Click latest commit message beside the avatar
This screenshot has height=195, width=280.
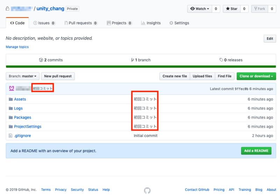point(43,88)
